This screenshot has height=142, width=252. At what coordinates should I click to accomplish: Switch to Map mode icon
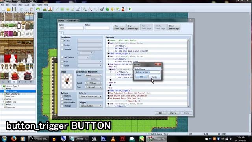[45, 9]
